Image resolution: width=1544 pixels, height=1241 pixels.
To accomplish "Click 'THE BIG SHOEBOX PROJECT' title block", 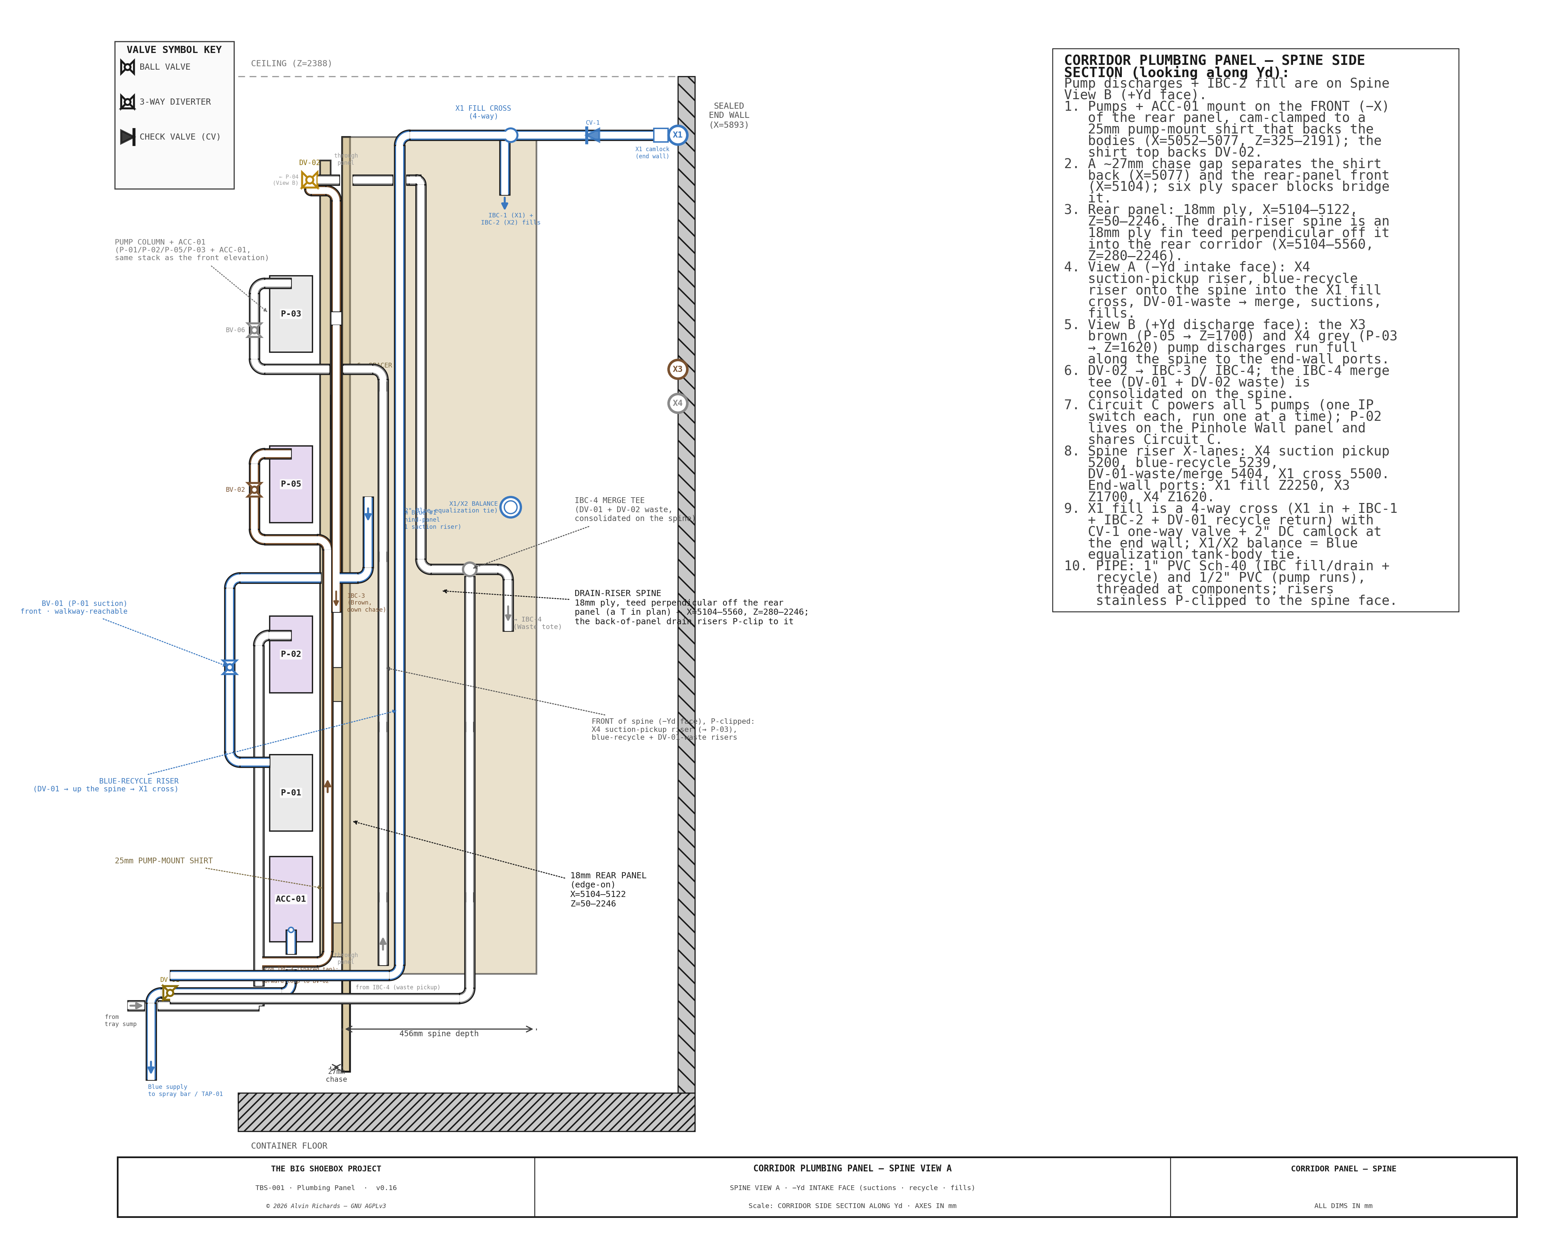I will tap(326, 1169).
